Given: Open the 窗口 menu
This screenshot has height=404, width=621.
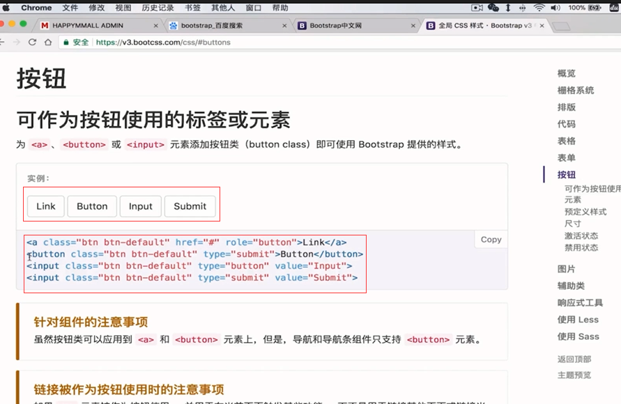Looking at the screenshot, I should [x=254, y=8].
